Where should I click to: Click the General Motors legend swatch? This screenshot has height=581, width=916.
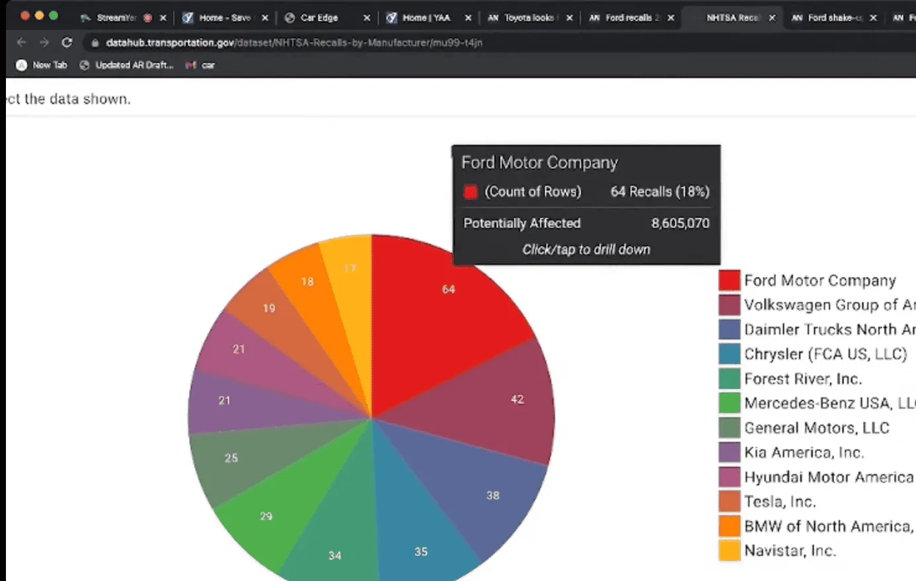click(729, 428)
